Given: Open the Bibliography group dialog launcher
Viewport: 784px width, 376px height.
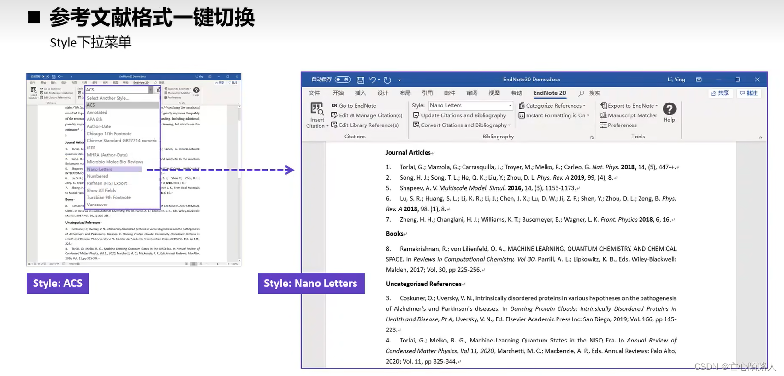Looking at the screenshot, I should click(592, 137).
